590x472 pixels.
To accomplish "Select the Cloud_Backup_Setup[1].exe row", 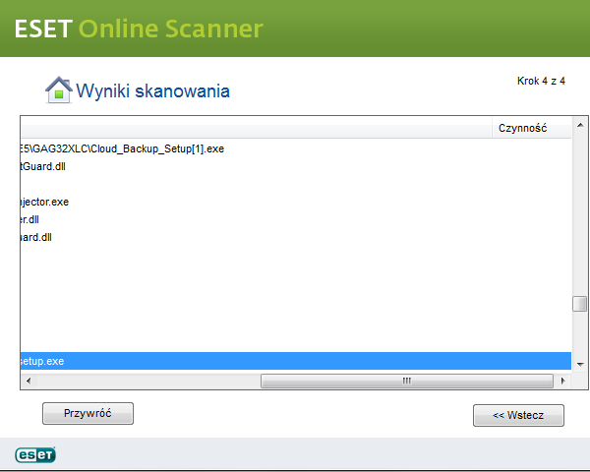I will click(296, 148).
